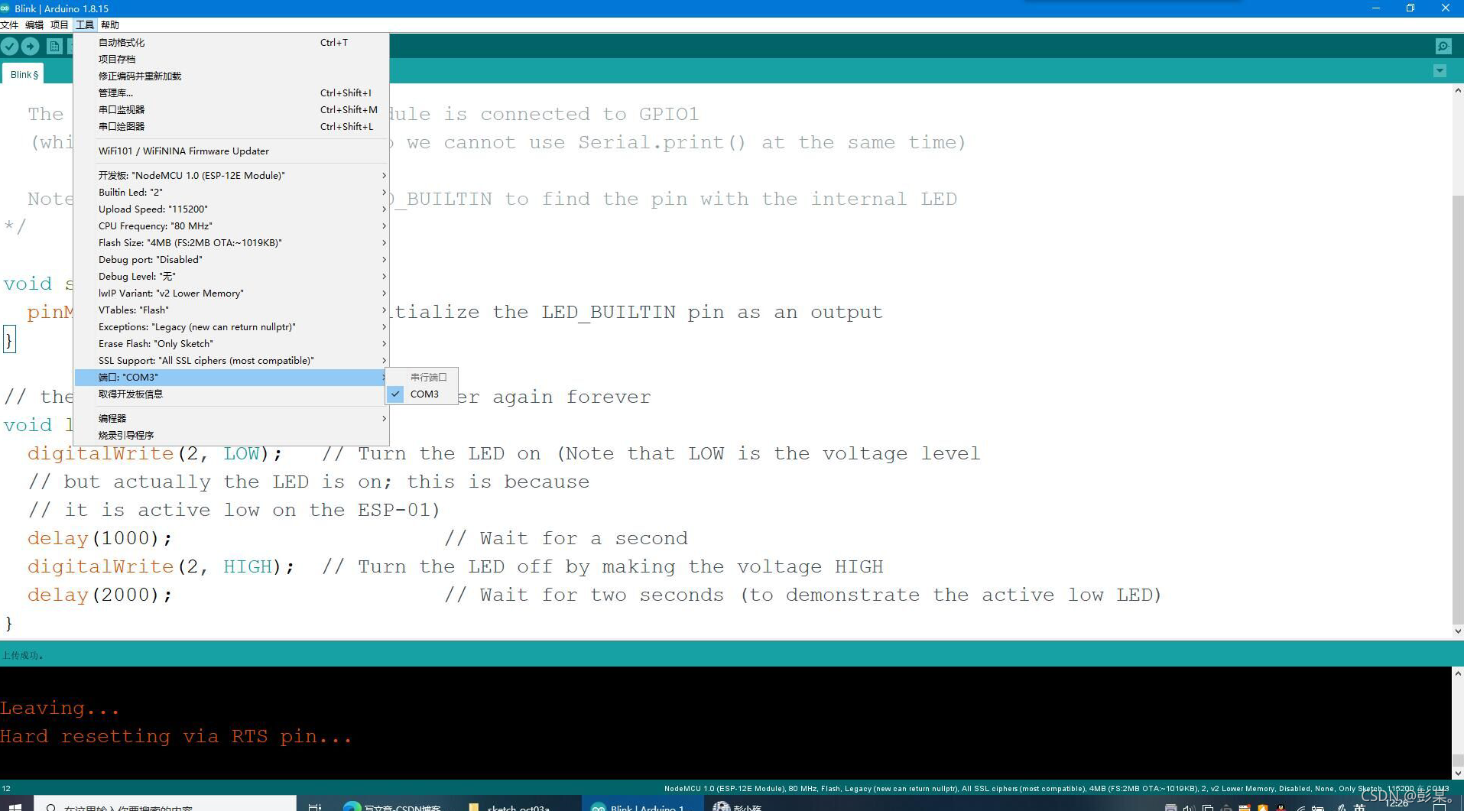
Task: Click the delay(1000) code line
Action: (x=100, y=539)
